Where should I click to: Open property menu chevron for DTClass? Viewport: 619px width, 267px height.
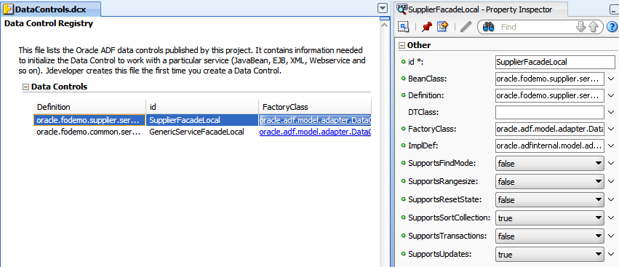612,113
